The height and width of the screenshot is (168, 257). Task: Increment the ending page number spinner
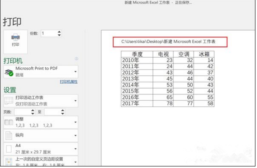pos(63,110)
